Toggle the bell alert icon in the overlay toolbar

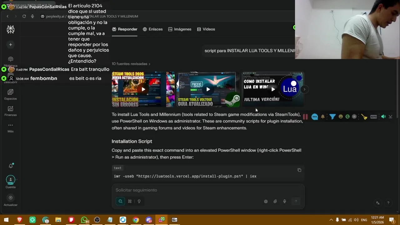[x=323, y=117]
